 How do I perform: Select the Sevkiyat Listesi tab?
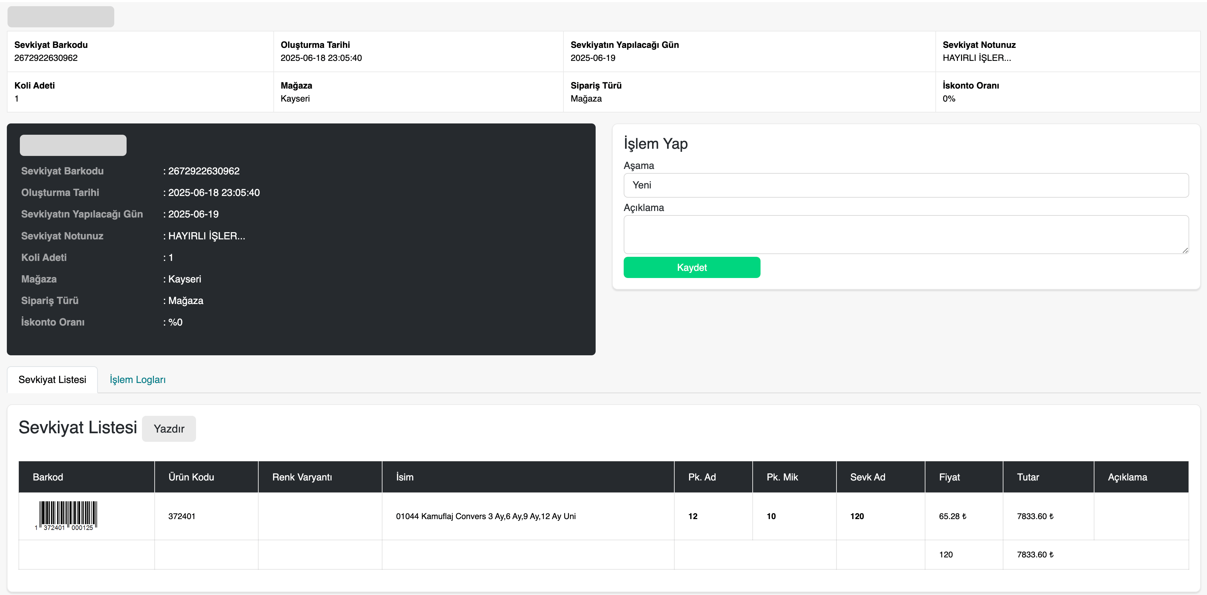pos(52,380)
